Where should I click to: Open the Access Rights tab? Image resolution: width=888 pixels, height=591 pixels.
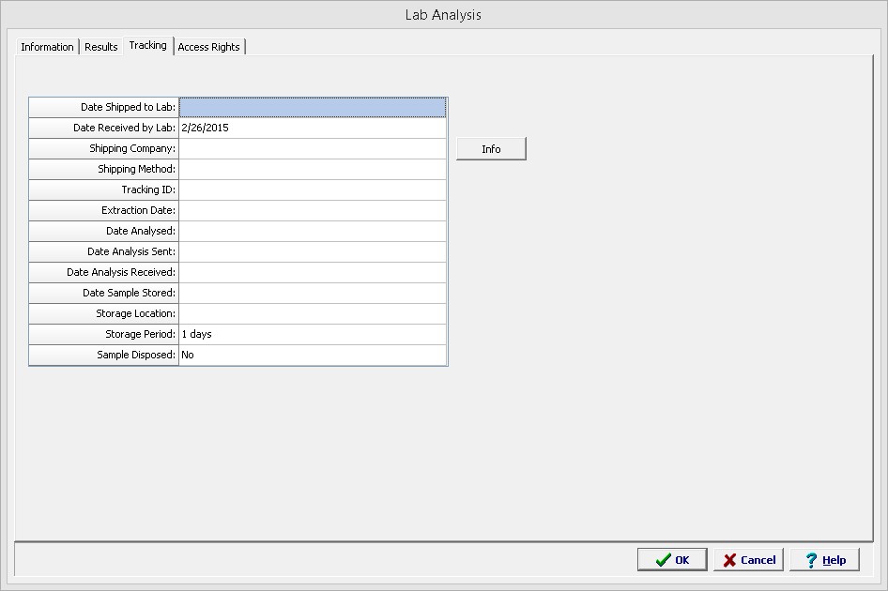pos(208,47)
